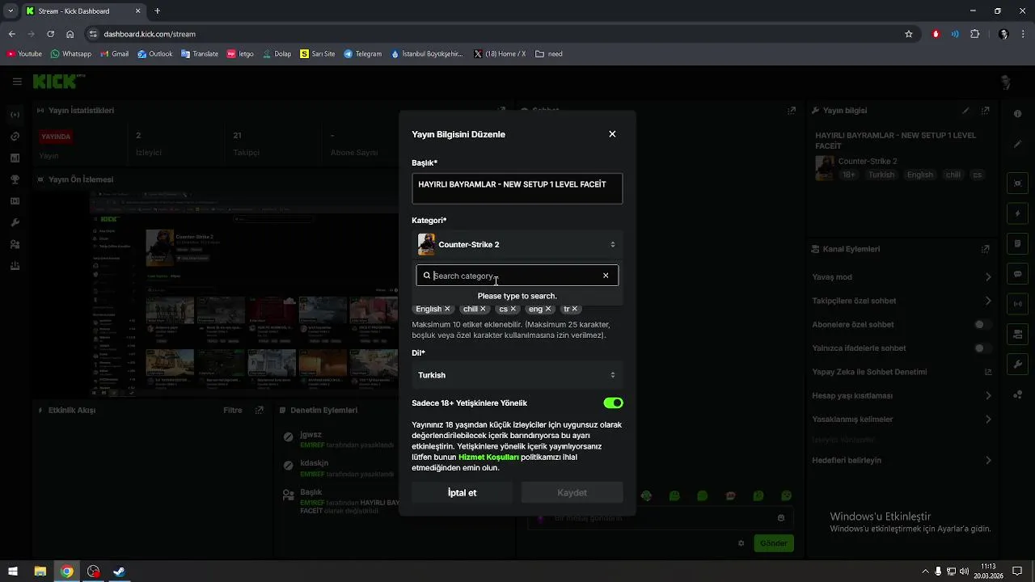Open the link icon in the left sidebar
Image resolution: width=1035 pixels, height=582 pixels.
15,137
